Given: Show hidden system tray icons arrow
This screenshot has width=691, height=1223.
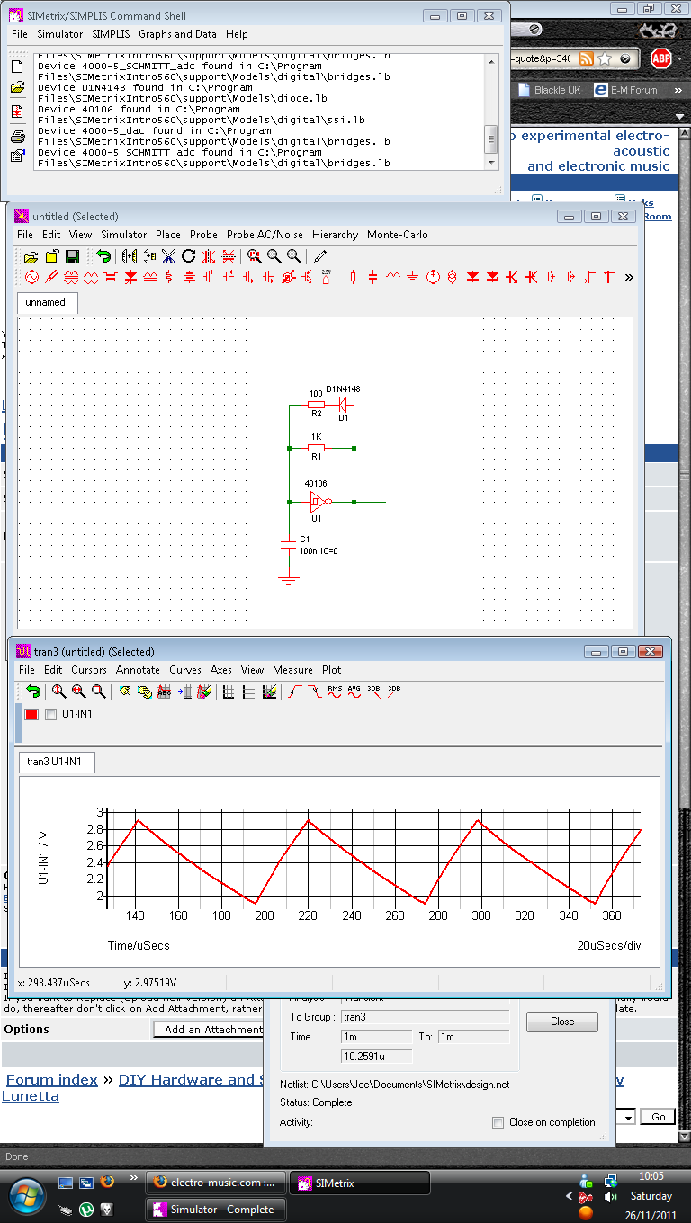Looking at the screenshot, I should point(569,1197).
